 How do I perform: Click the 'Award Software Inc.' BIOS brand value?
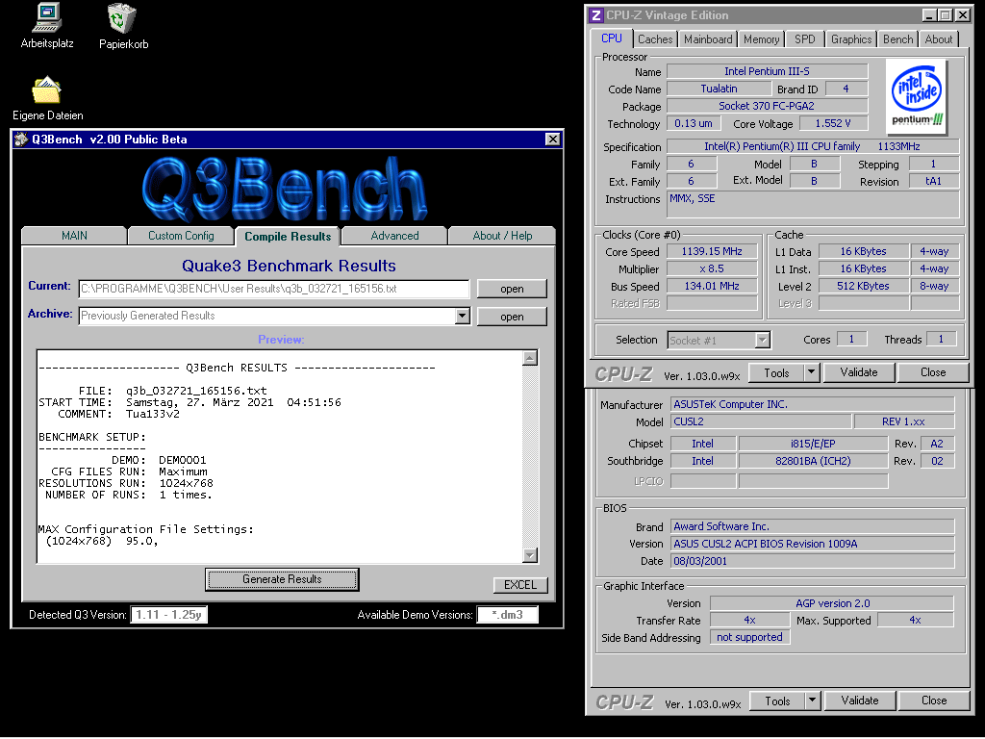pyautogui.click(x=812, y=526)
